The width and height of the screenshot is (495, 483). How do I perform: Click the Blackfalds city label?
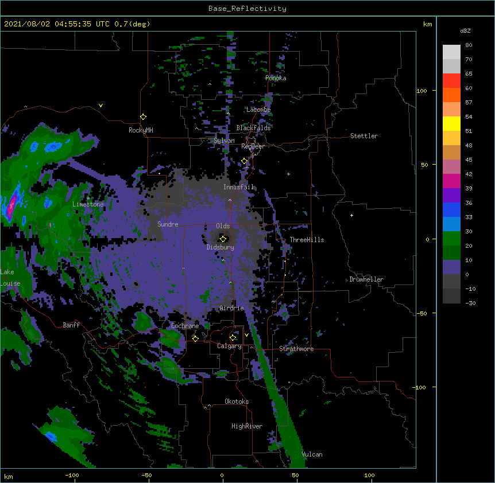point(253,128)
